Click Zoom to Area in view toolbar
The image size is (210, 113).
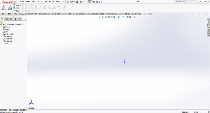[103, 17]
